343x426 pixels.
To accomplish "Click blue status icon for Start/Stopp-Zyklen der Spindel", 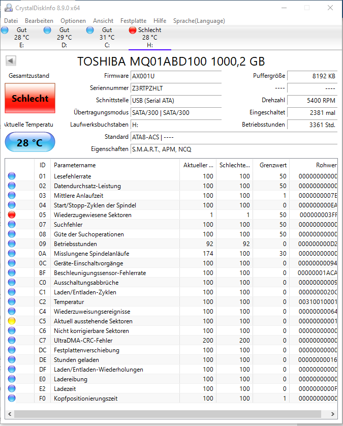I will coord(12,205).
